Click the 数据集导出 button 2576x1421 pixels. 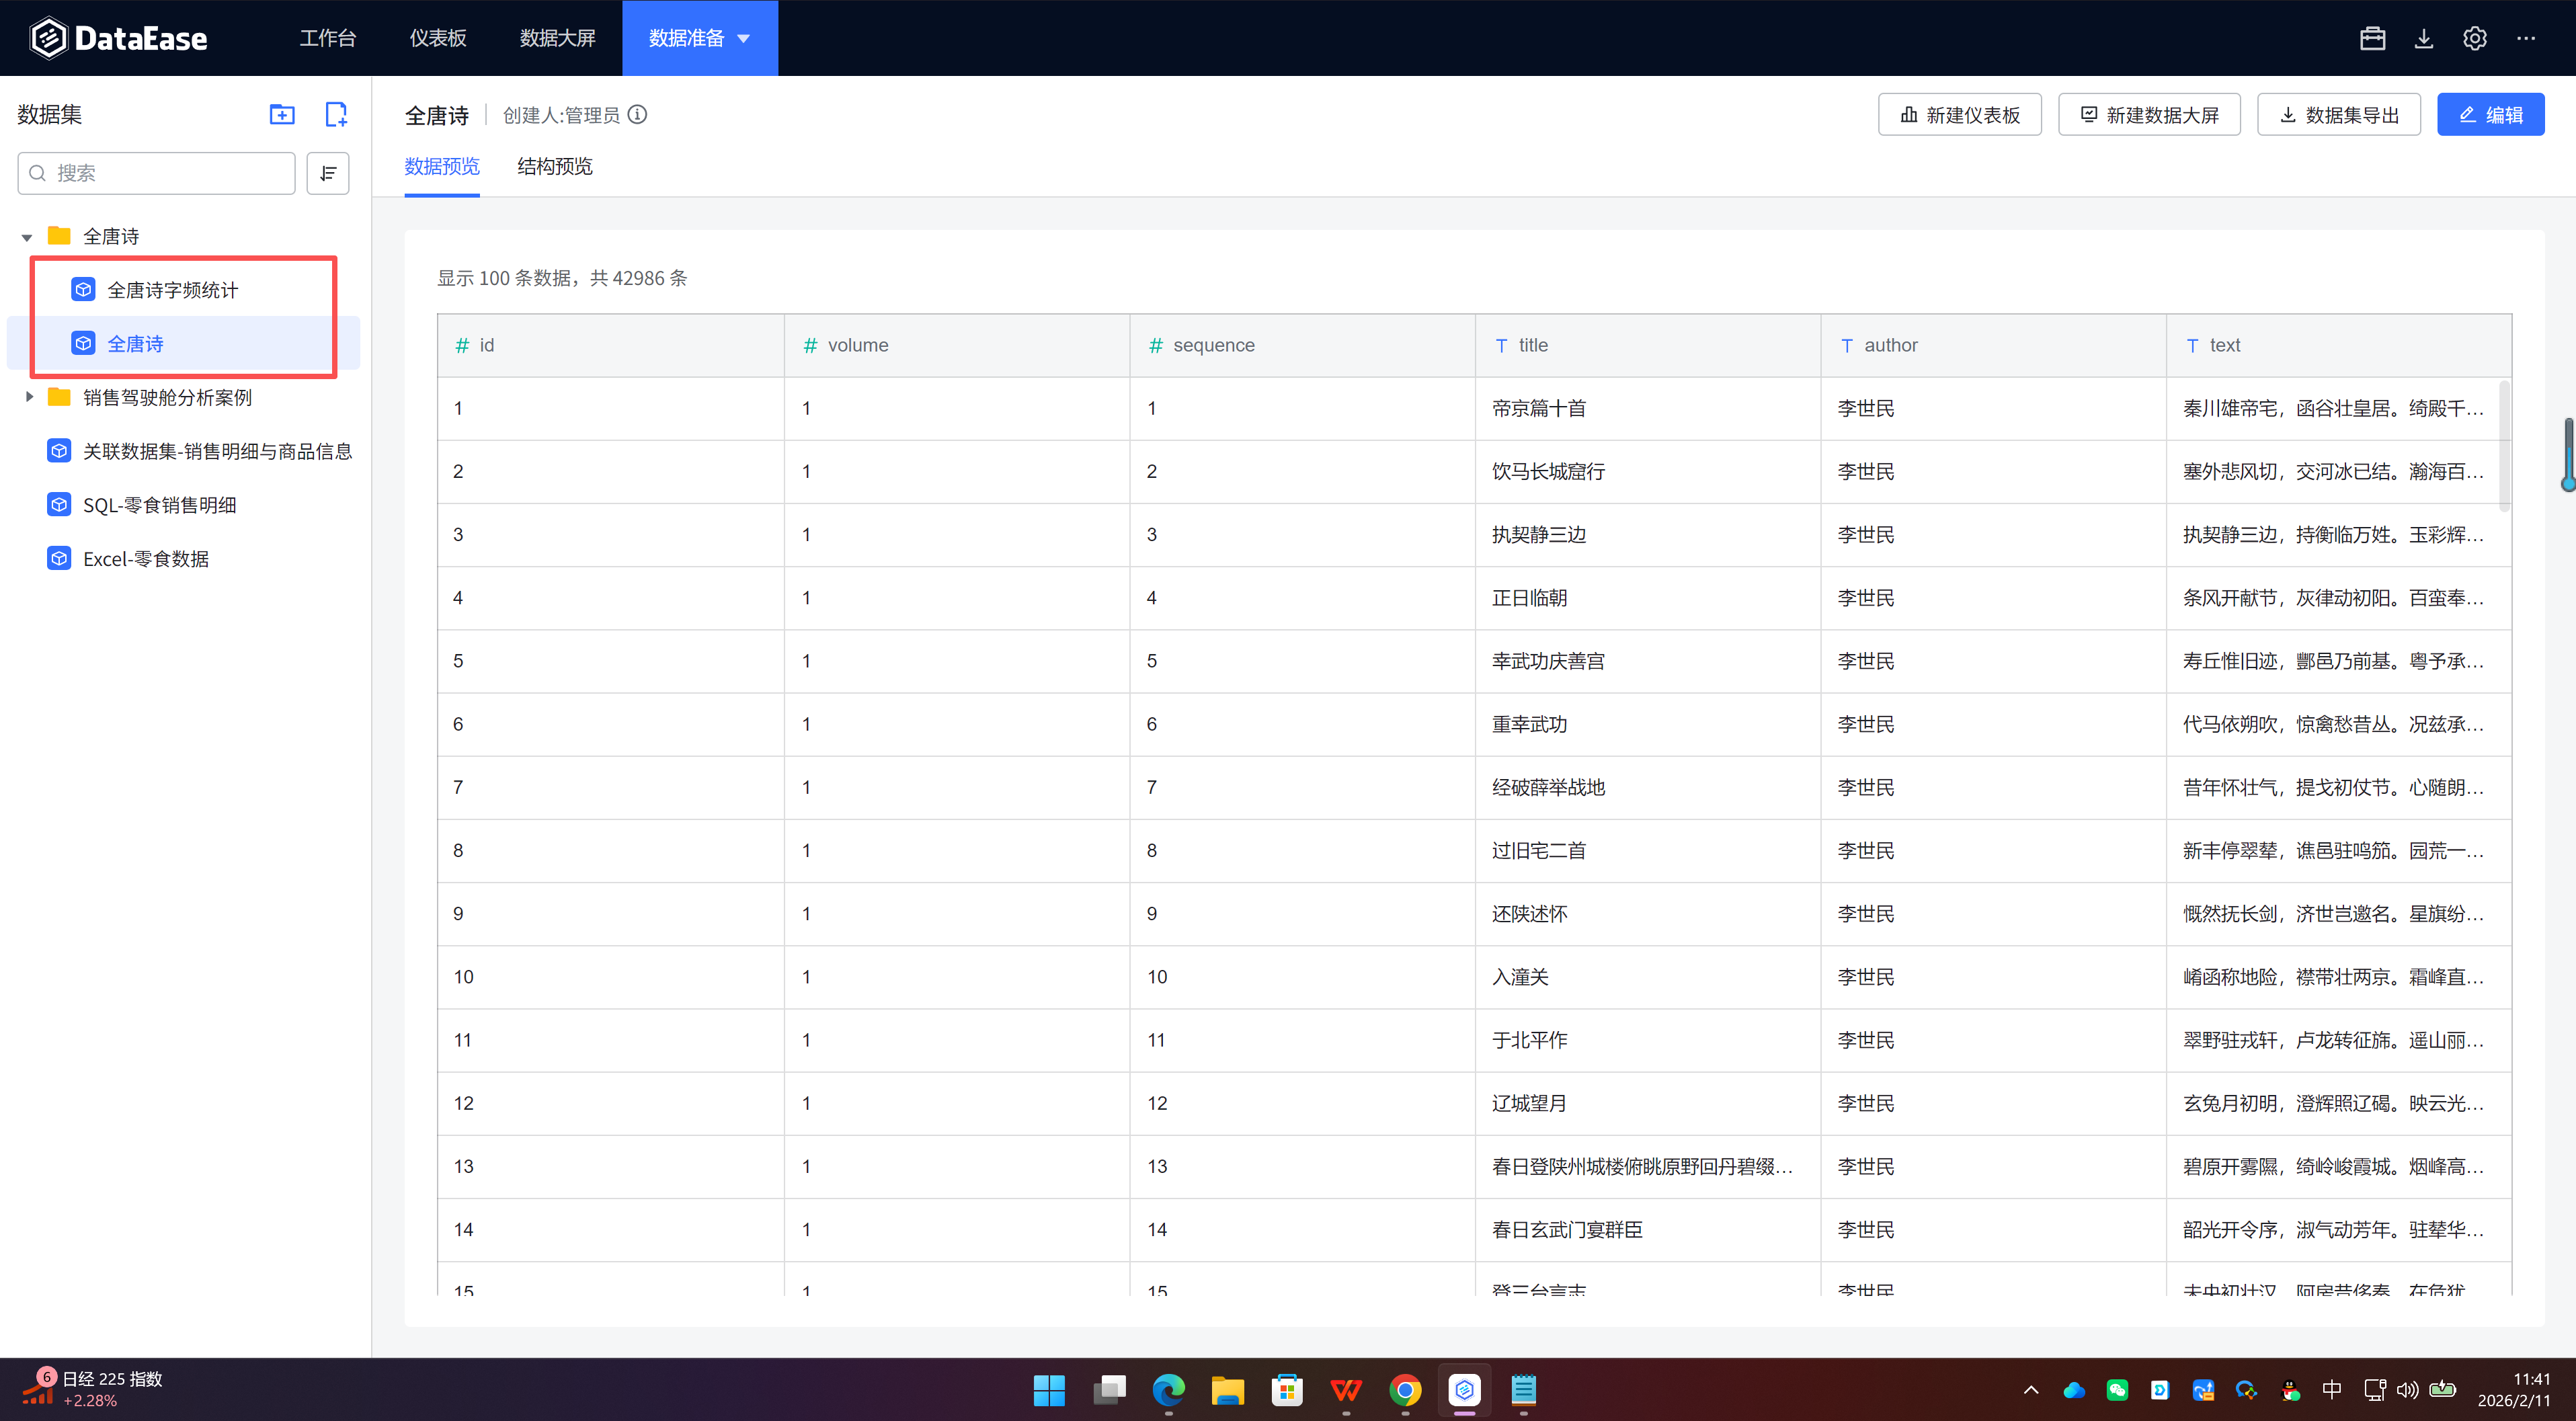(2338, 115)
